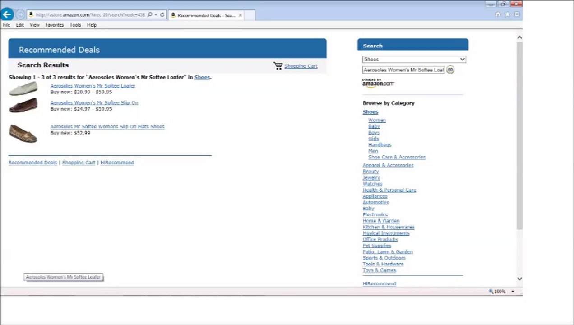Viewport: 574px width, 325px height.
Task: Open the Apparel & Accessories category
Action: [388, 165]
